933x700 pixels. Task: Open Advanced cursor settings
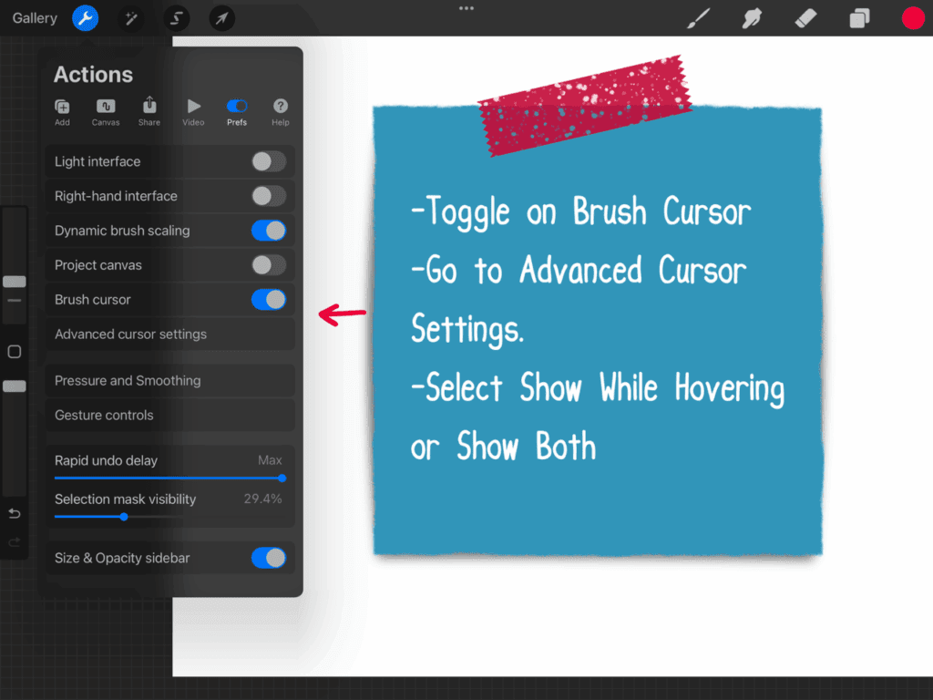tap(170, 334)
